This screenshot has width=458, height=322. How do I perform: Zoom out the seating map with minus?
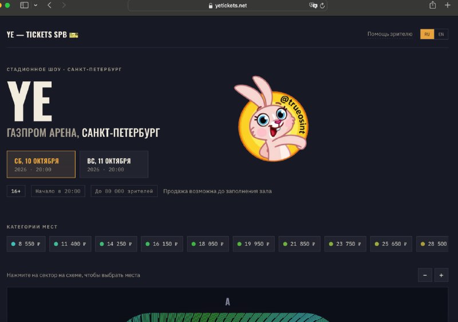(x=425, y=275)
